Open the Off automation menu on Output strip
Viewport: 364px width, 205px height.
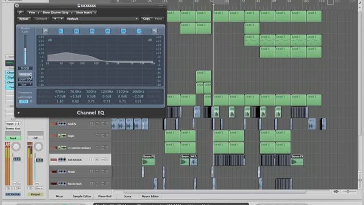click(x=35, y=138)
